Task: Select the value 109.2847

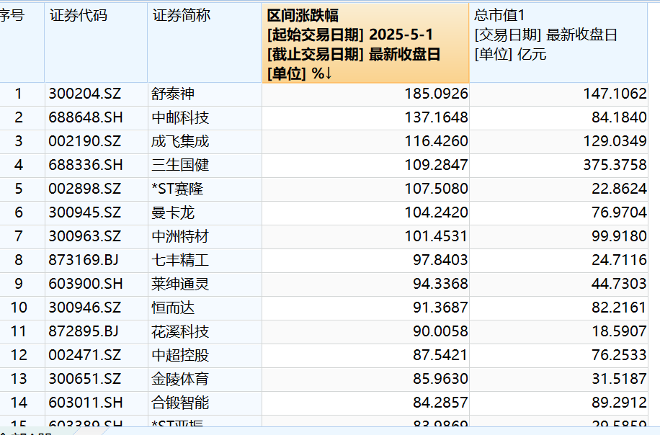Action: 436,165
